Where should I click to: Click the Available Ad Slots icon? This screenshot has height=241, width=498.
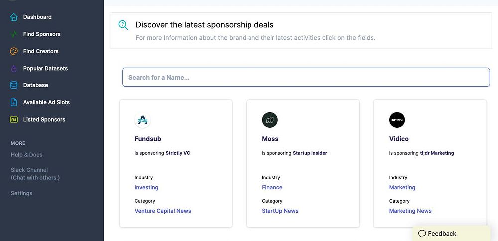click(14, 102)
